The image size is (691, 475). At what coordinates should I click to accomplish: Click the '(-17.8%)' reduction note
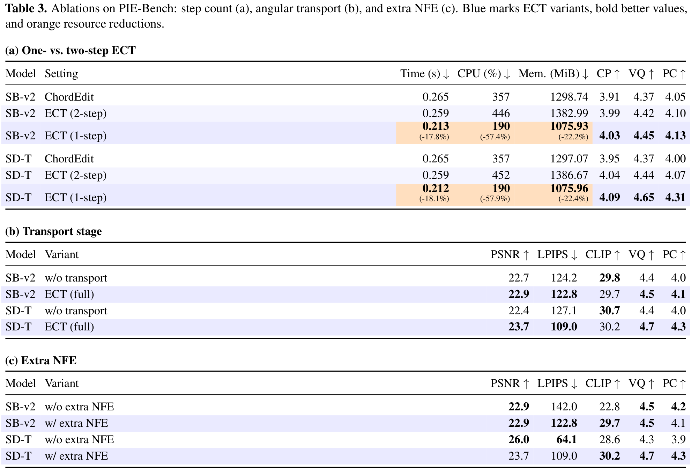[x=434, y=137]
